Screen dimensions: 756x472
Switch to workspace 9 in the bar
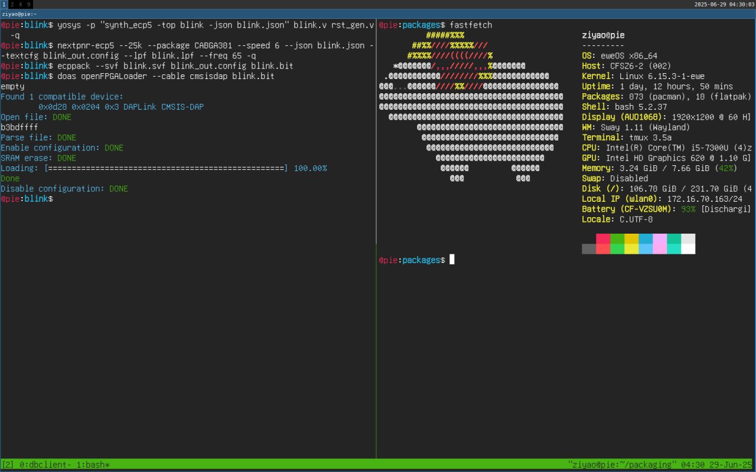tap(28, 4)
